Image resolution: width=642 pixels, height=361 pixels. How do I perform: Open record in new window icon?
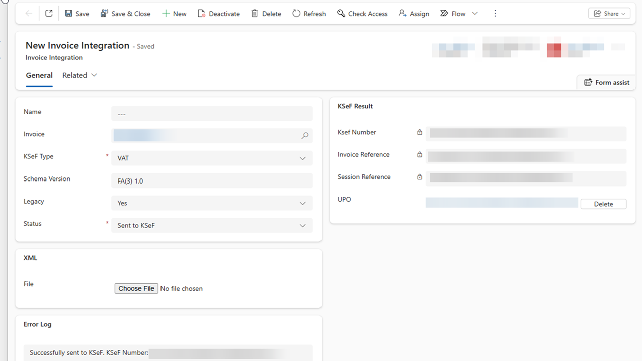tap(49, 14)
